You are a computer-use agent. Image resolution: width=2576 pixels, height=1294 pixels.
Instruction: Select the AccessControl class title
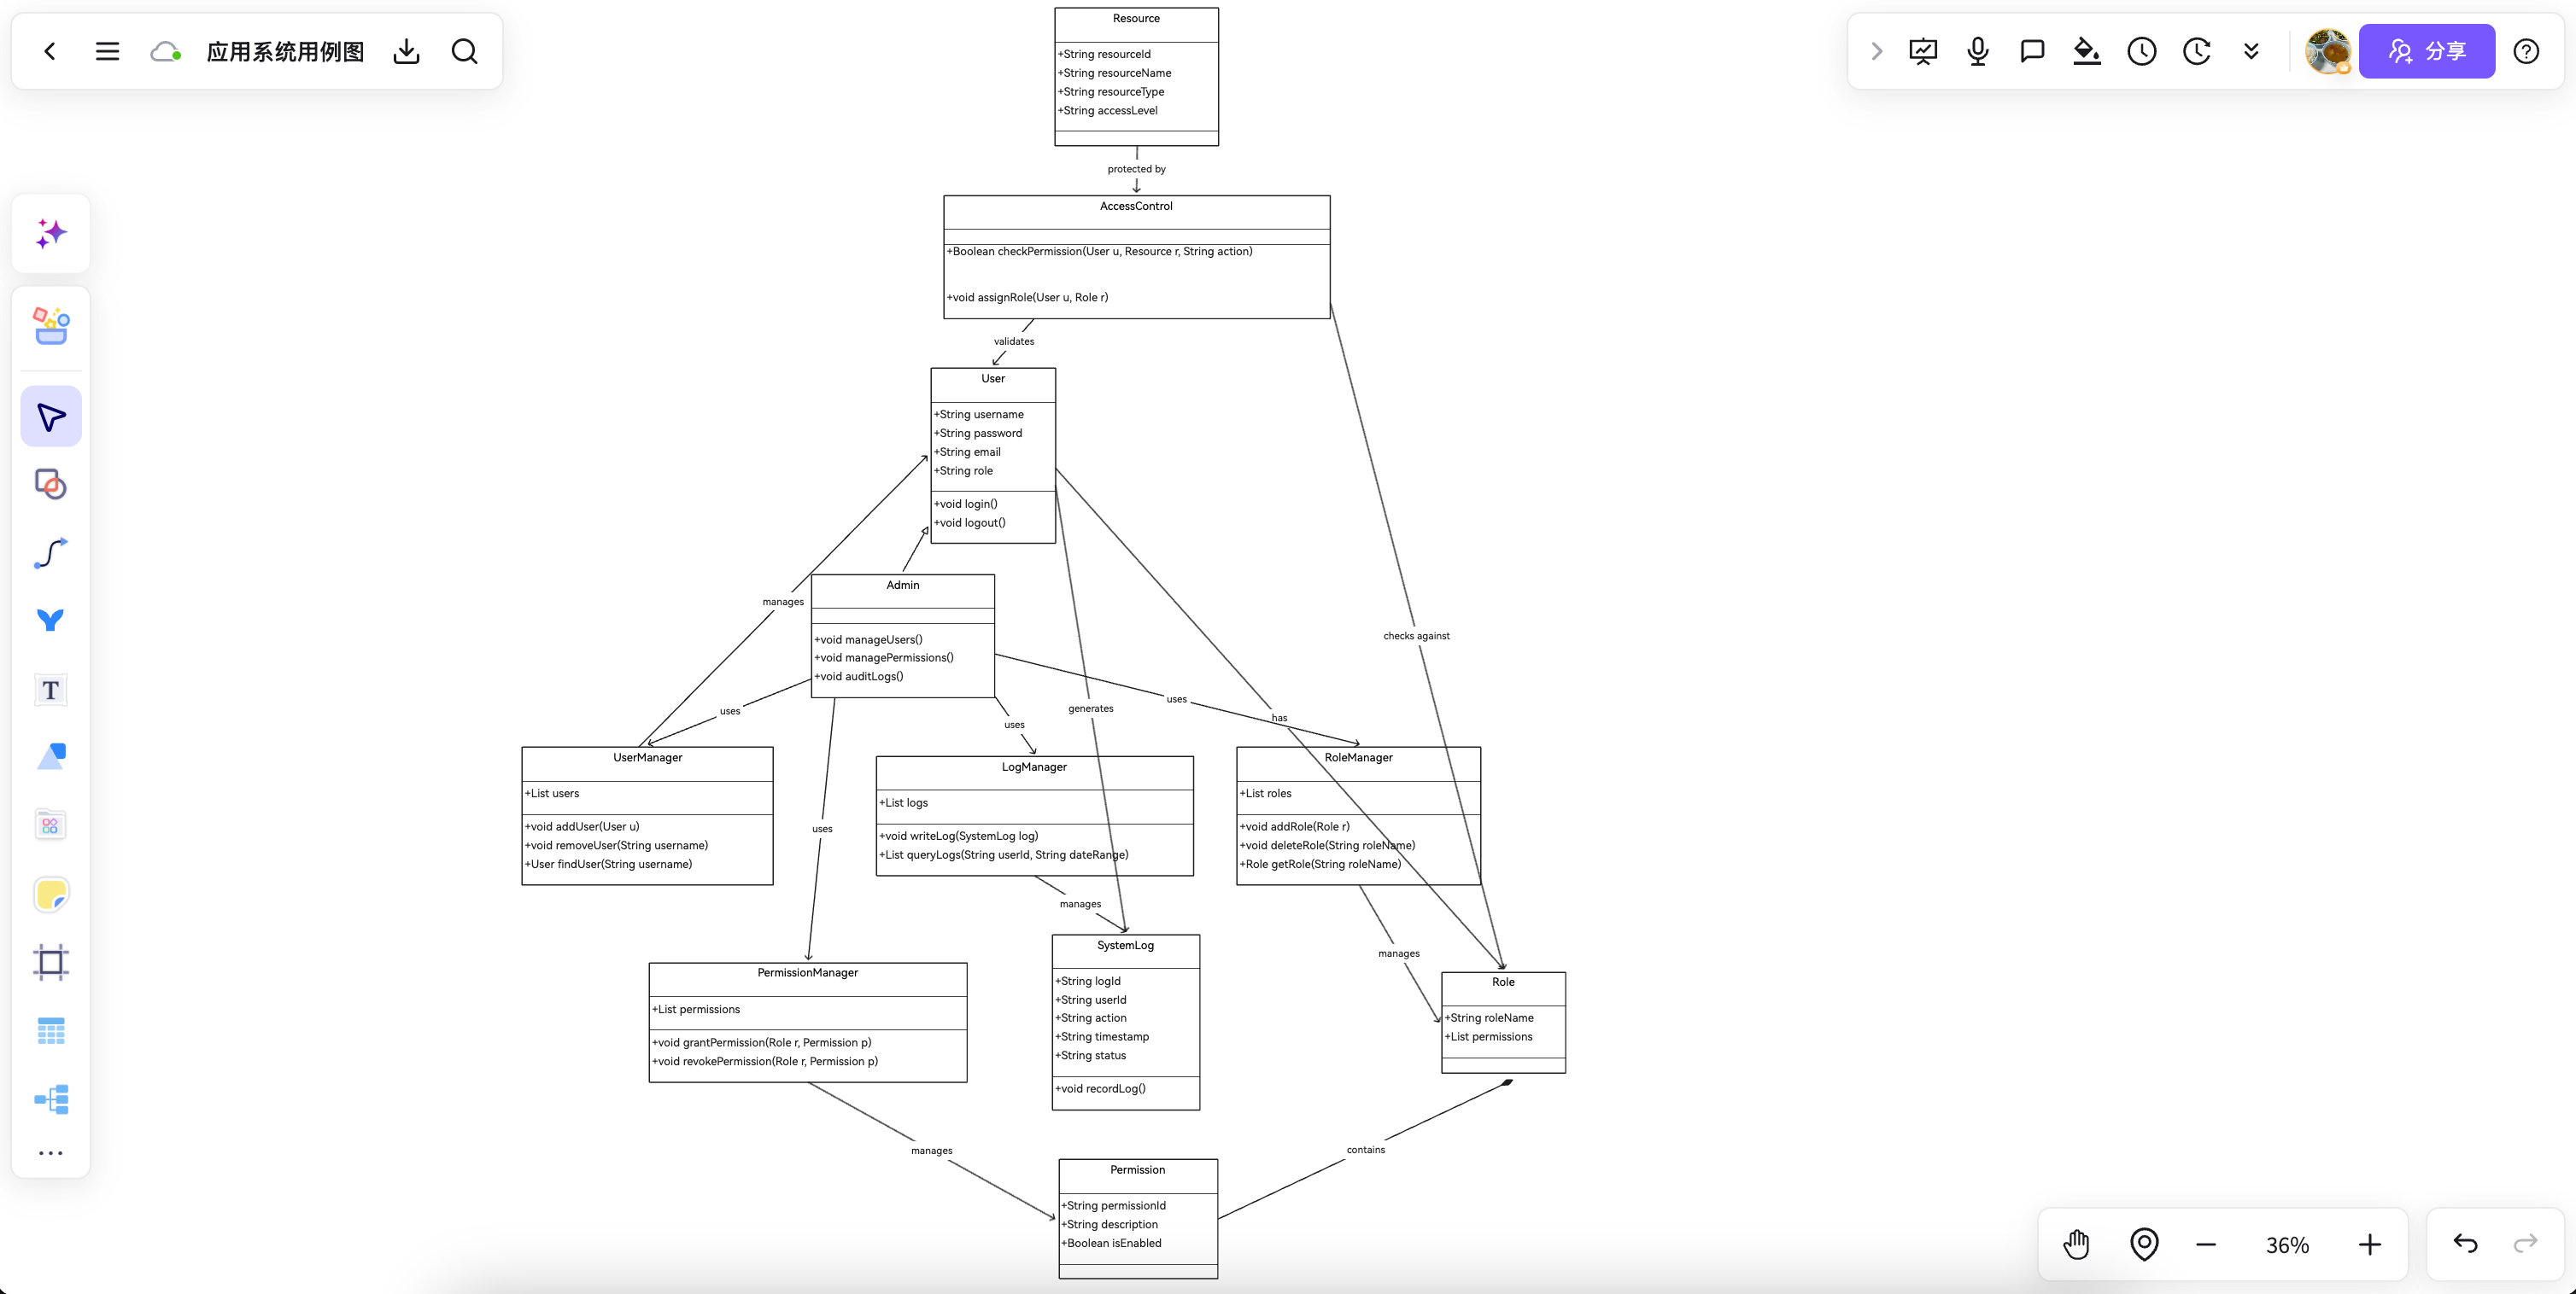click(x=1136, y=206)
